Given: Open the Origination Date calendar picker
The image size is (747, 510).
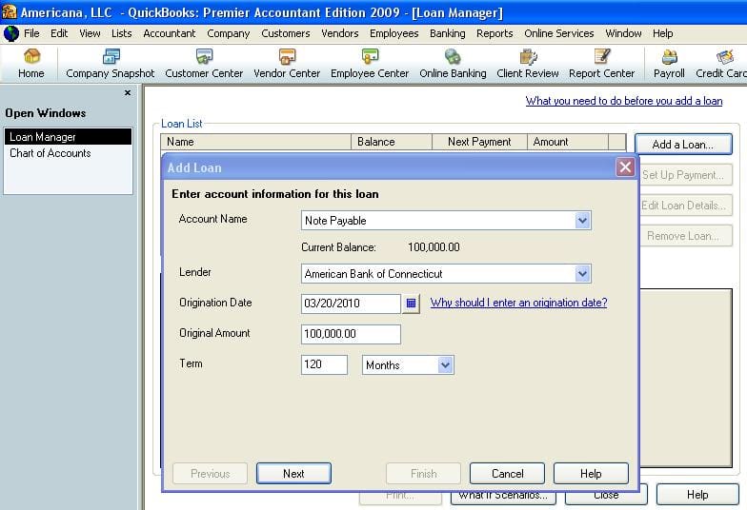Looking at the screenshot, I should (x=412, y=303).
